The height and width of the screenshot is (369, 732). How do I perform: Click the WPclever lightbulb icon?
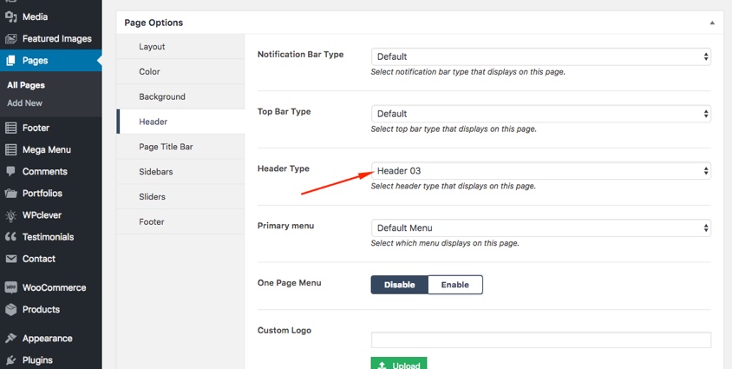coord(10,215)
